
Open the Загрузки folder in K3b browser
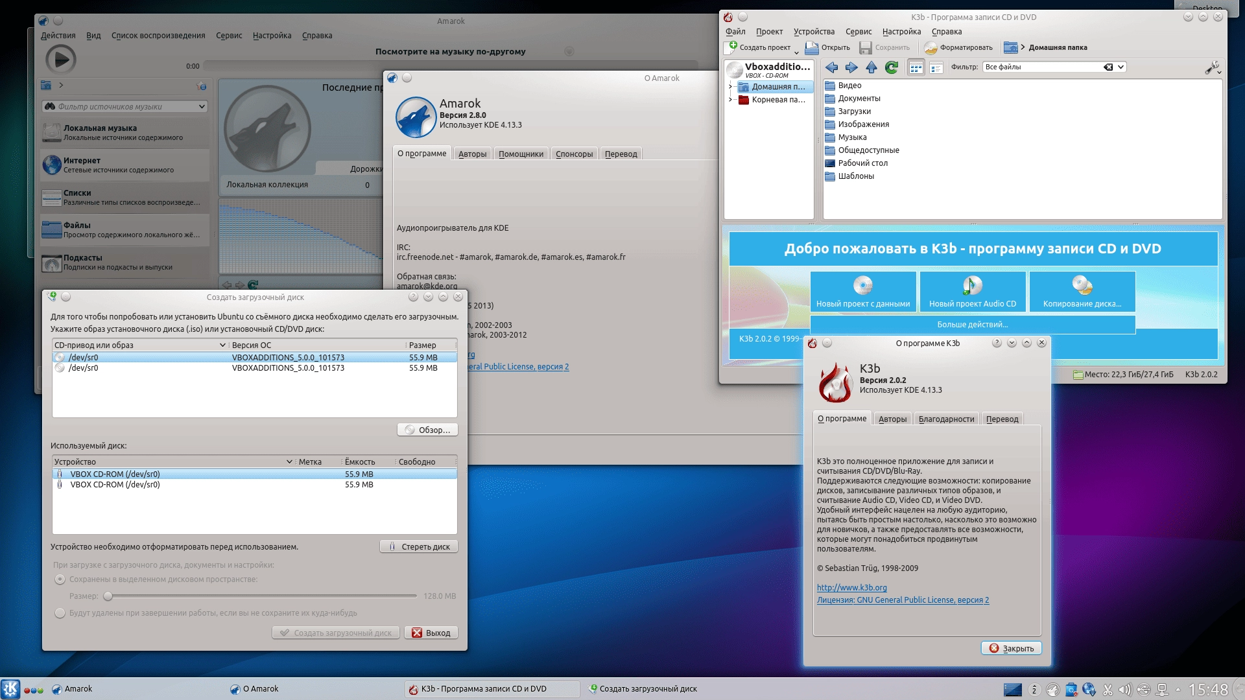pos(848,111)
